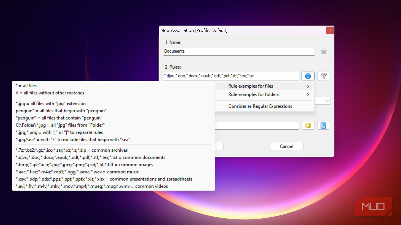Choose '# = all files without other matches'
This screenshot has width=401, height=225.
pos(113,93)
